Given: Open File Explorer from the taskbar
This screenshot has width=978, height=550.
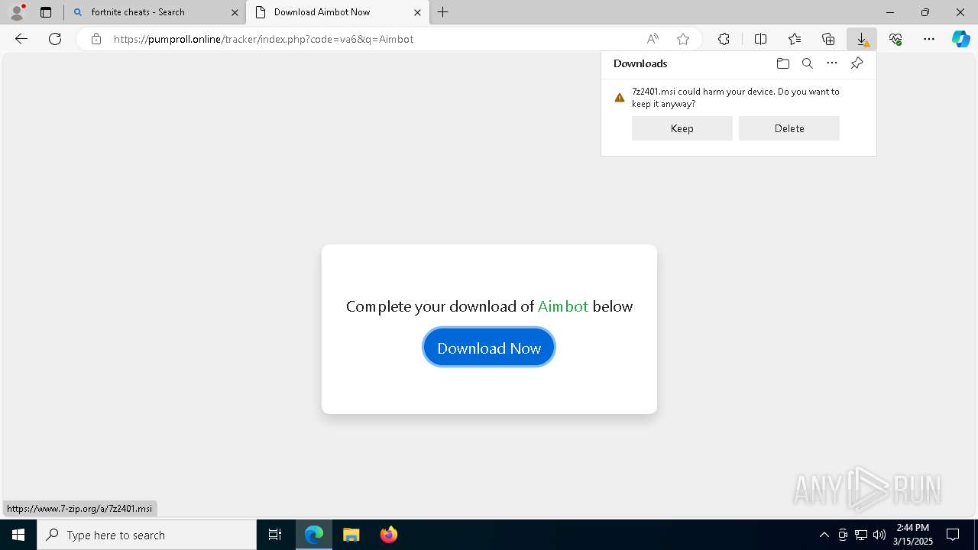Looking at the screenshot, I should pyautogui.click(x=351, y=535).
